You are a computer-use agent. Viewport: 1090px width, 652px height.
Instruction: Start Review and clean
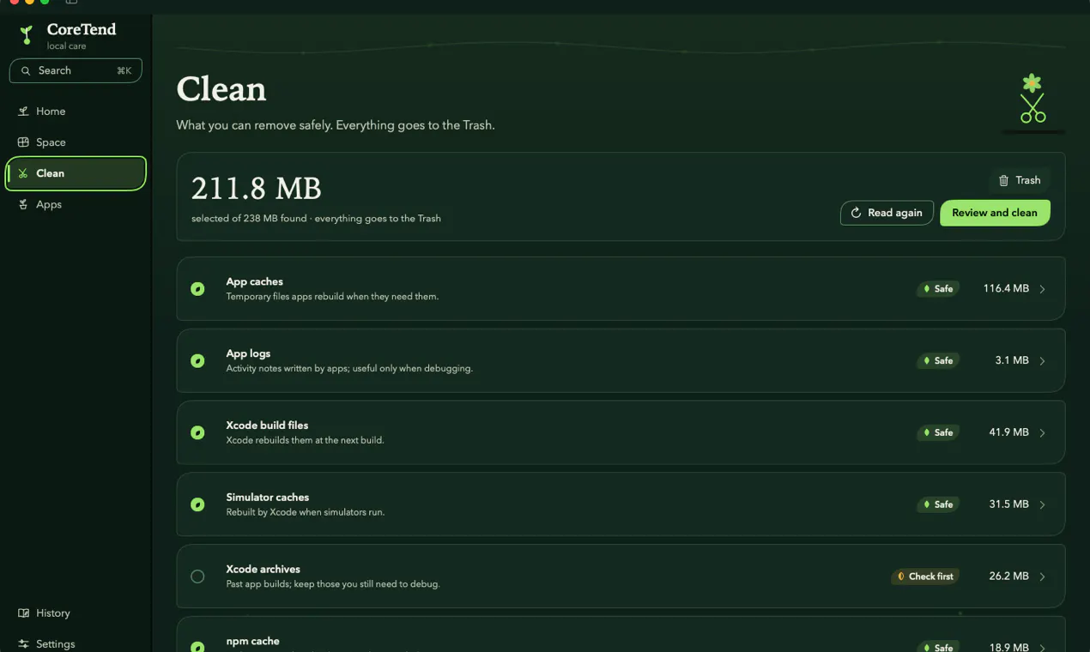coord(995,213)
